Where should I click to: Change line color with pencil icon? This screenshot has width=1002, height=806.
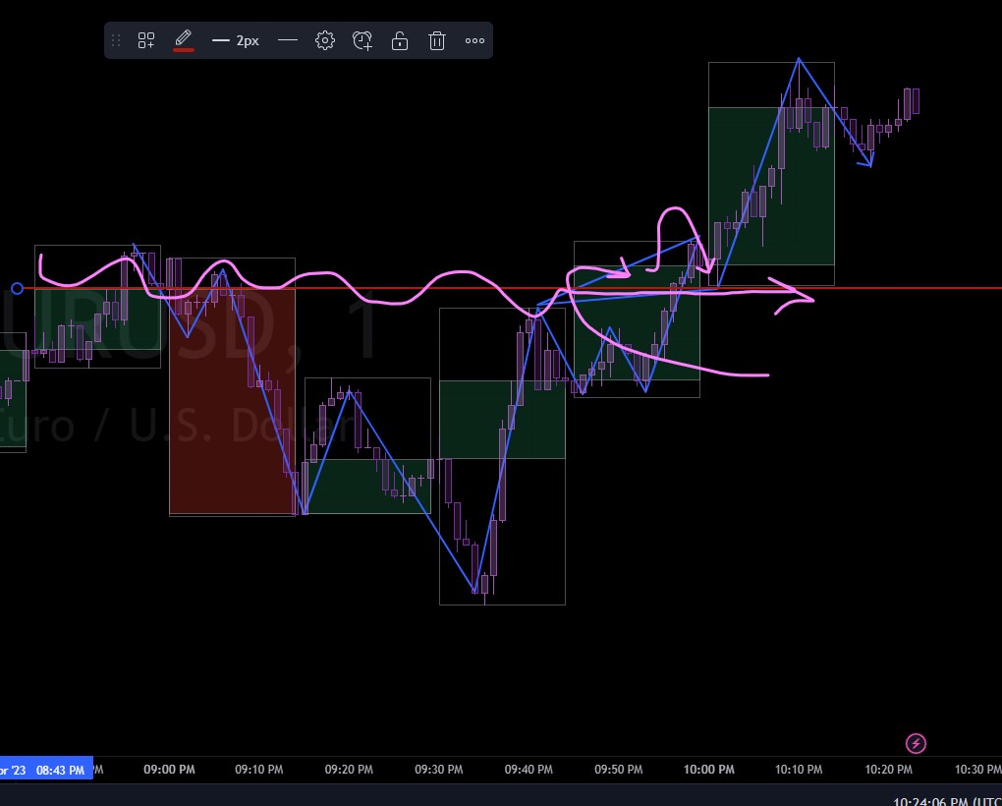(x=184, y=40)
